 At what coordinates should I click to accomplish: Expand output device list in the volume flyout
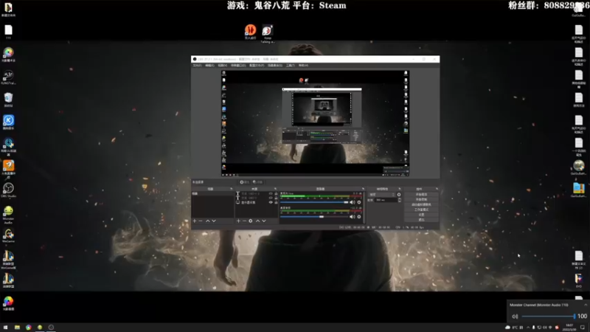click(x=586, y=305)
